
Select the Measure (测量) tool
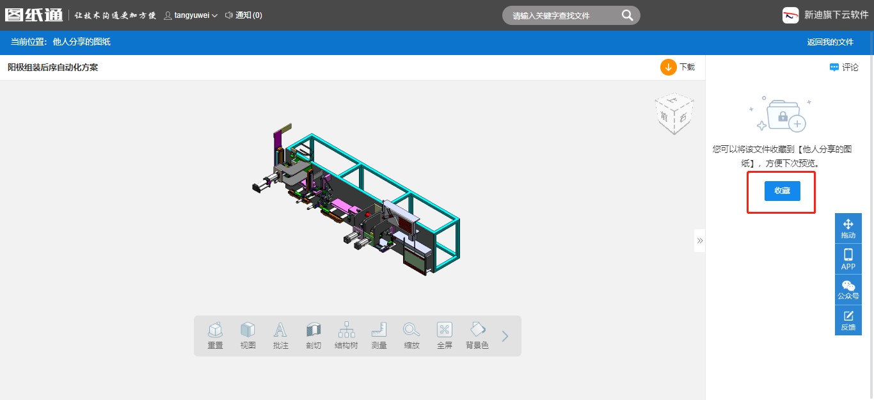379,335
